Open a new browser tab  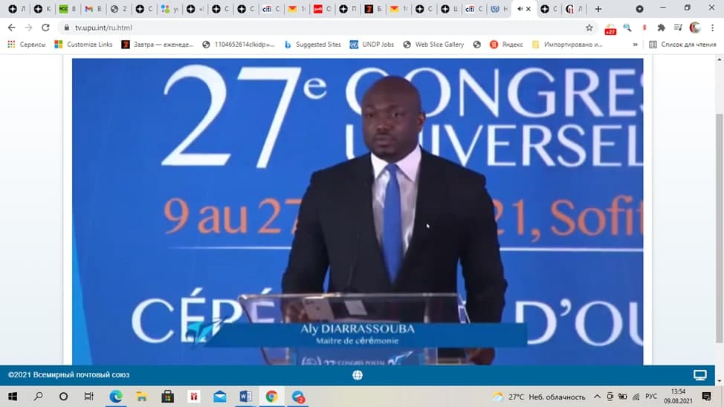(x=598, y=9)
